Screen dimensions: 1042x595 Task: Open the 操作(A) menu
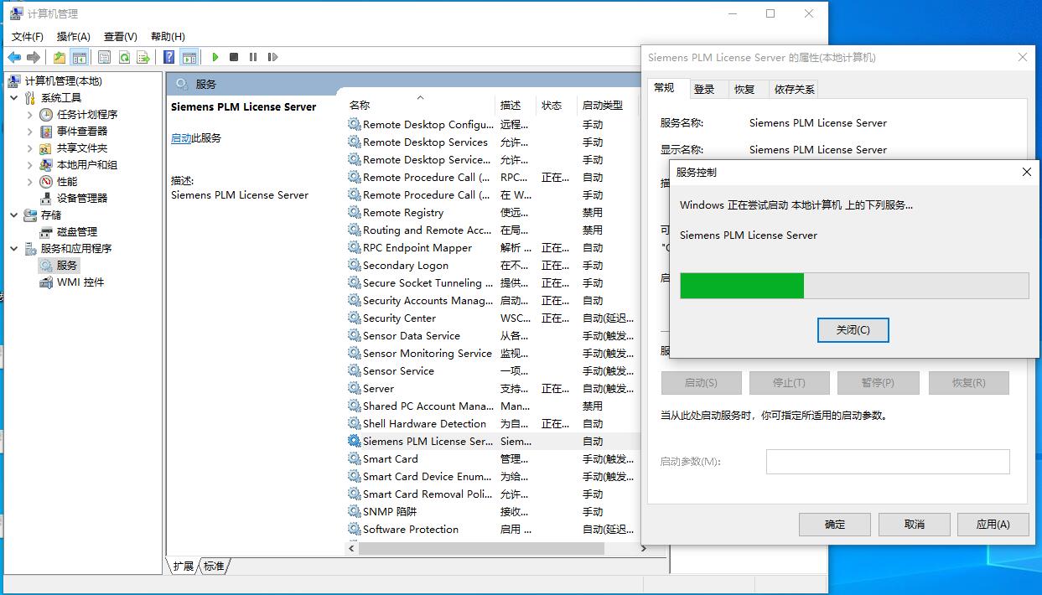tap(73, 36)
